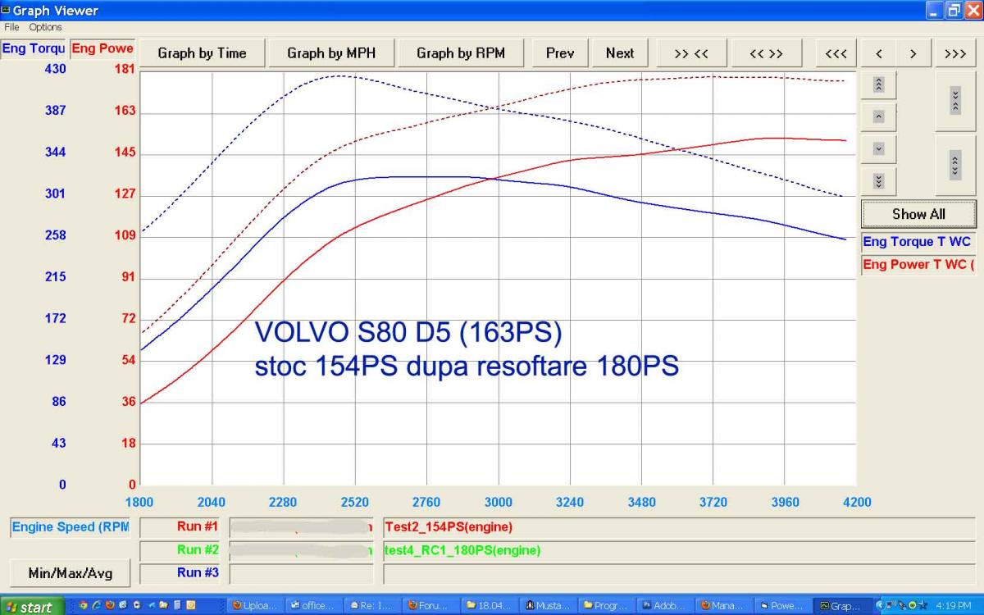Click the Run #3 label
Screen dimensions: 984x615
coord(198,573)
